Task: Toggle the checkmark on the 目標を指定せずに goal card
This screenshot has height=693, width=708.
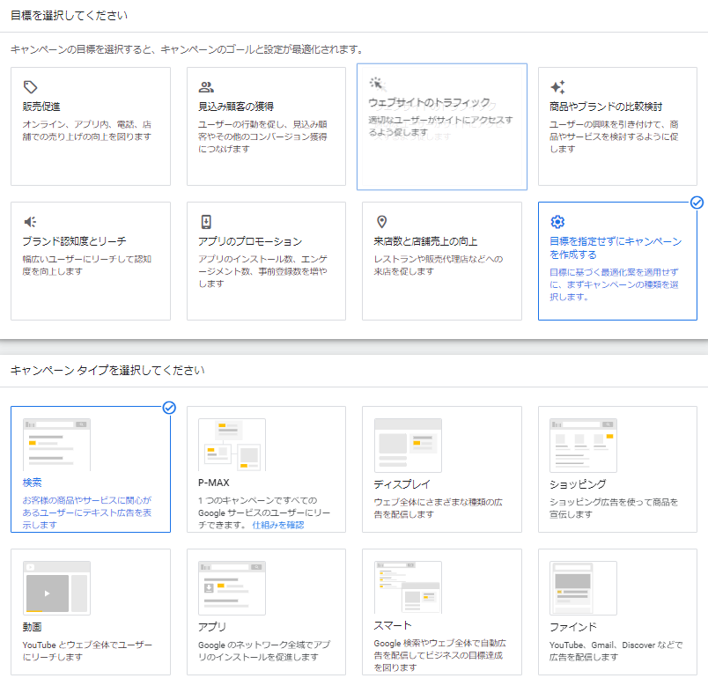Action: tap(697, 203)
